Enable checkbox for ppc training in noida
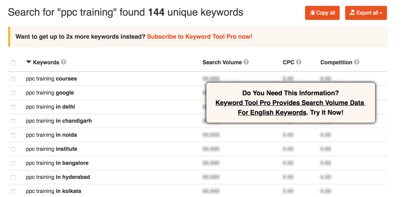Viewport: 407px width, 197px height. pos(13,135)
